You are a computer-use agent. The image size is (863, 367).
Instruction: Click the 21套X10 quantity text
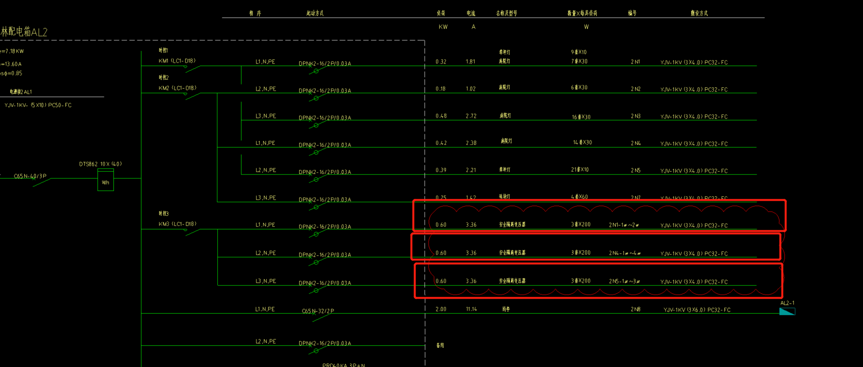click(580, 170)
